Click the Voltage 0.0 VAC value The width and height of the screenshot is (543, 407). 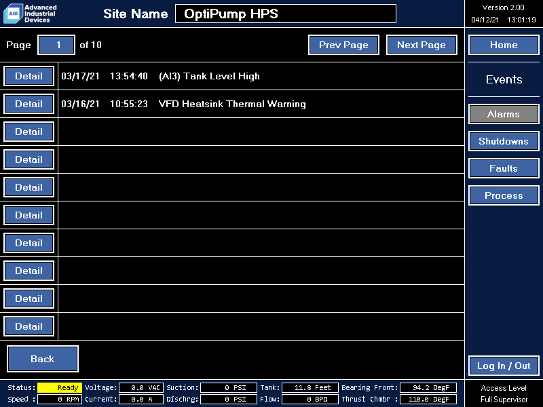pos(141,387)
